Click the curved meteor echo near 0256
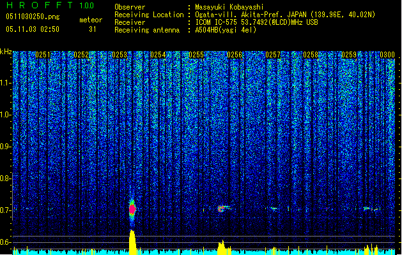 click(224, 208)
